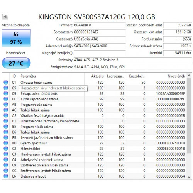The image size is (193, 193).
Task: Click the status orb in row CC
Action: click(x=6, y=171)
